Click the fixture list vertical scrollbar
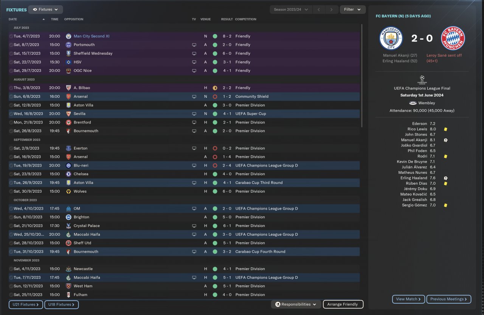This screenshot has width=484, height=315. click(362, 76)
